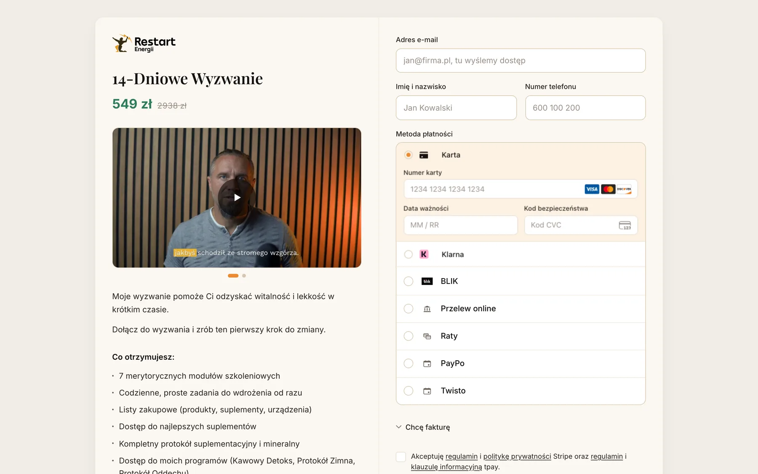Open the polityka prywatności link
This screenshot has height=474, width=758.
517,456
